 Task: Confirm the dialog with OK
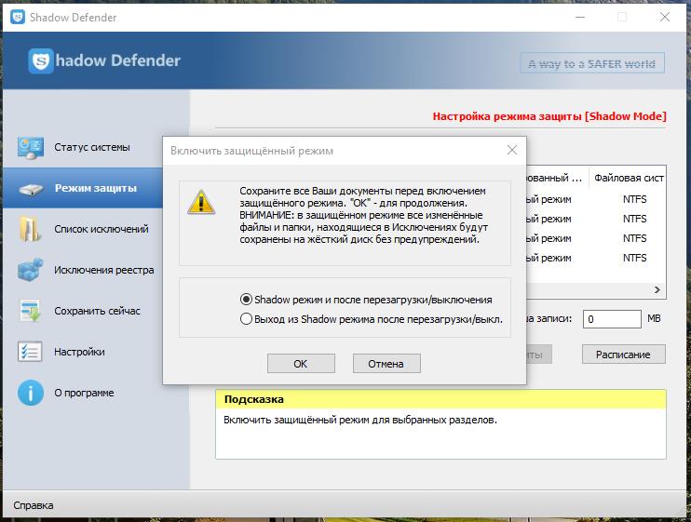(301, 364)
